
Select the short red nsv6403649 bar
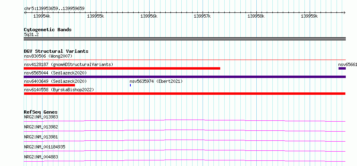[49, 85]
